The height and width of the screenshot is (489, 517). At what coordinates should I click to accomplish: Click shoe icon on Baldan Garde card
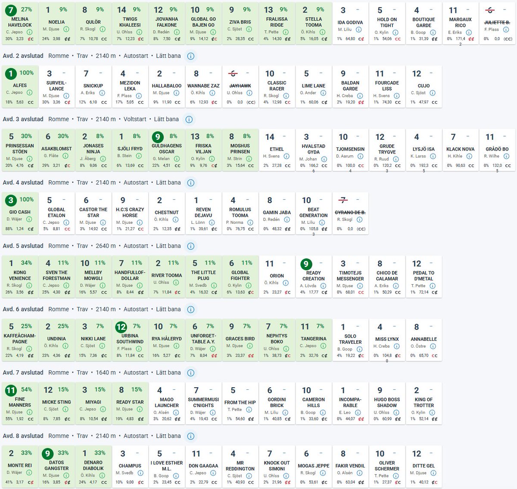361,102
